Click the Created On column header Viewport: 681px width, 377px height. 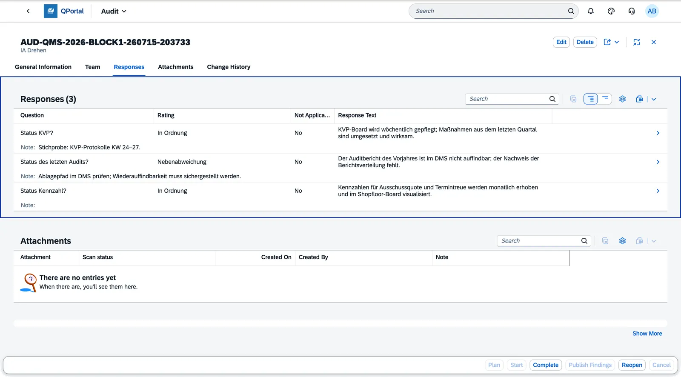pos(255,257)
